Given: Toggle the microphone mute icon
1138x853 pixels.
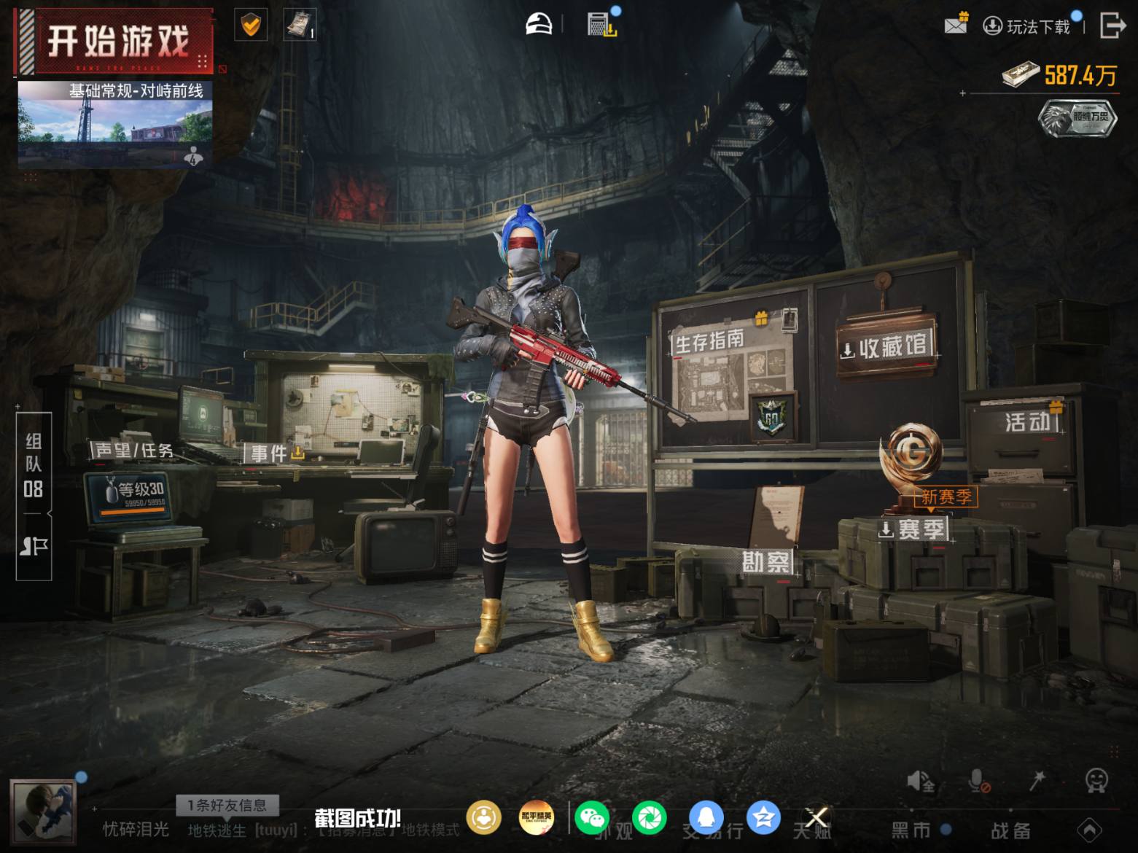Looking at the screenshot, I should 979,781.
